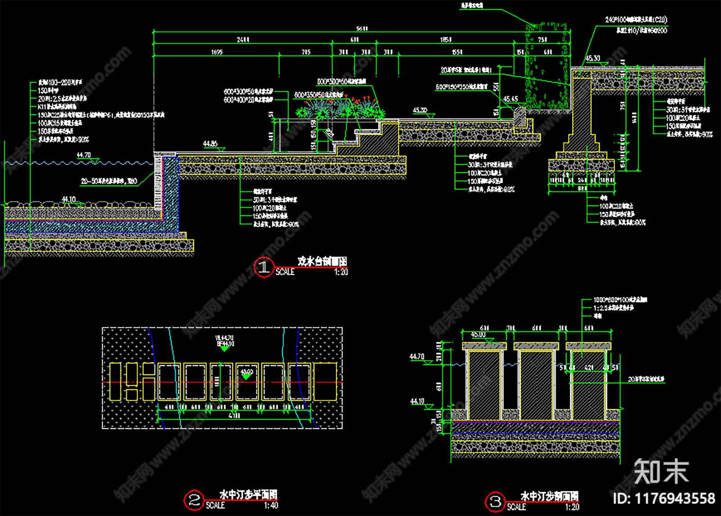The width and height of the screenshot is (721, 516).
Task: Click the title text 戏水台剖面图
Action: click(x=322, y=262)
